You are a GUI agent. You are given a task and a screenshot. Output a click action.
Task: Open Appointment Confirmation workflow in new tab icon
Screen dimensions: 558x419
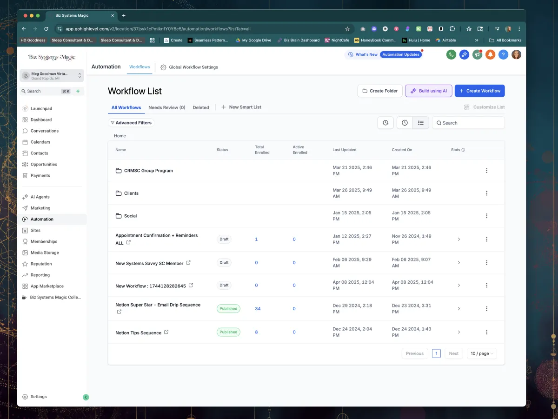point(128,242)
